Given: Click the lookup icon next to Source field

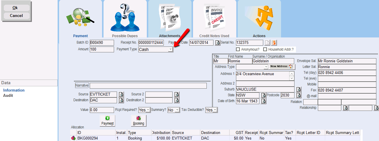Looking at the screenshot, I should pos(121,94).
